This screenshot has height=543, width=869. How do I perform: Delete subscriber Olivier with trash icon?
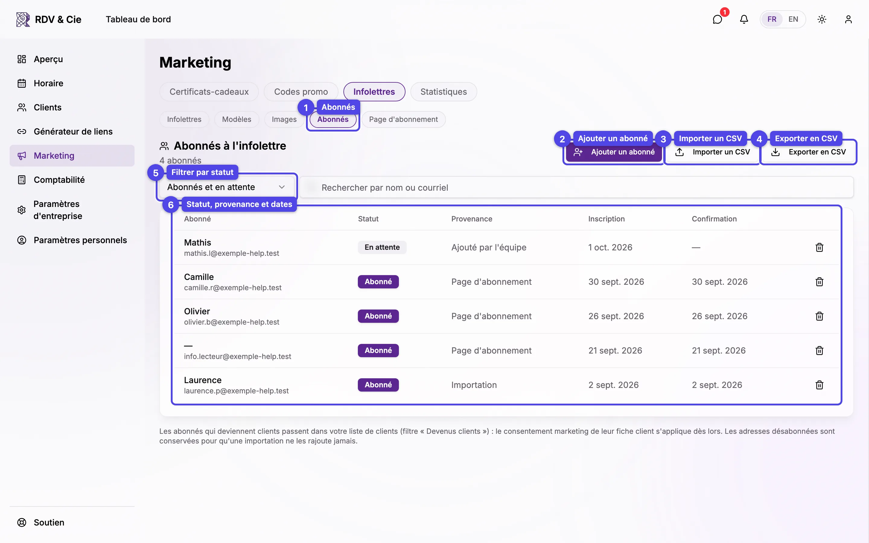tap(819, 316)
